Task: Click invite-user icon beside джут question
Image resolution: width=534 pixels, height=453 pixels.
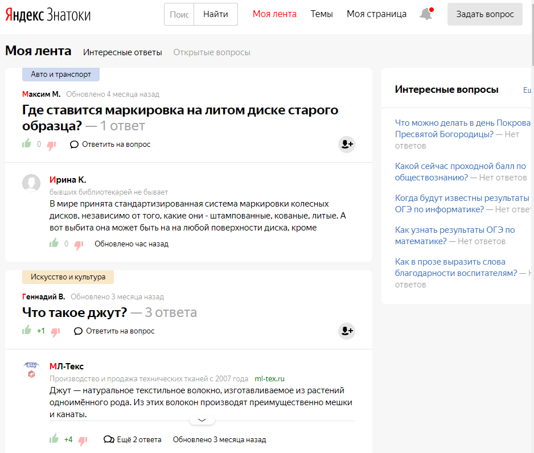Action: coord(346,331)
